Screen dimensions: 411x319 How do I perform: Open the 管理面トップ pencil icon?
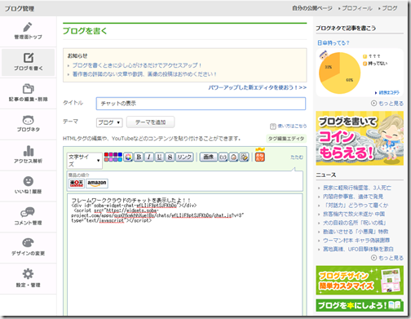pyautogui.click(x=28, y=27)
